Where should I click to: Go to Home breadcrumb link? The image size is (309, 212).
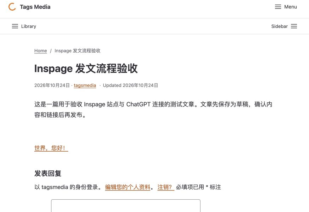(41, 51)
